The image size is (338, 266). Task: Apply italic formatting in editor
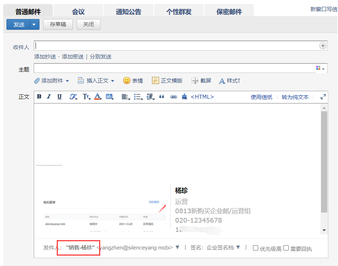(x=49, y=97)
